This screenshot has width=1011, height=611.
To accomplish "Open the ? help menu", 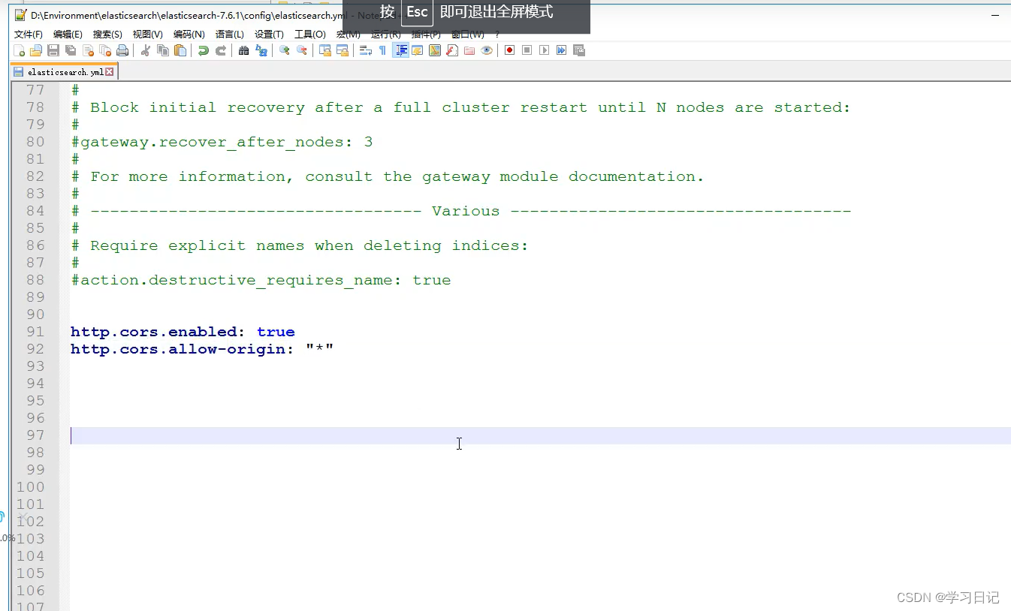I will (497, 35).
